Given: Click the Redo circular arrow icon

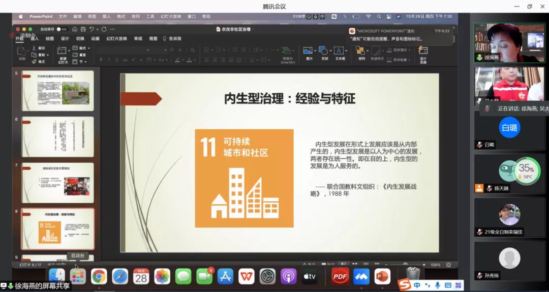Looking at the screenshot, I should pyautogui.click(x=104, y=29).
